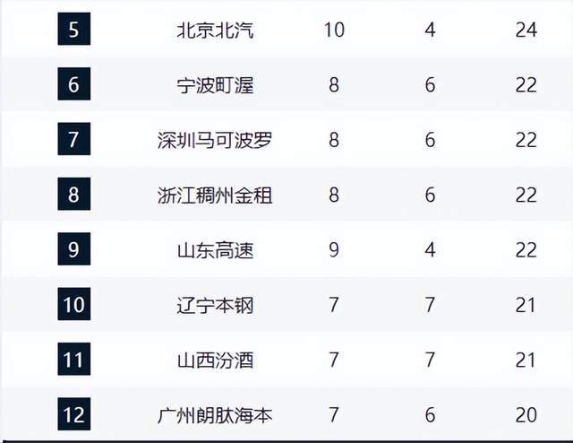Select team name 深圳马可波罗
573x443 pixels.
click(x=215, y=140)
